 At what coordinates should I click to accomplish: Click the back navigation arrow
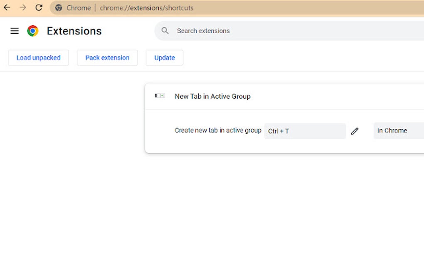tap(7, 7)
